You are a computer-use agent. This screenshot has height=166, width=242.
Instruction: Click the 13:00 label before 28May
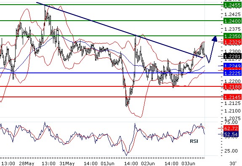[x=8, y=163]
